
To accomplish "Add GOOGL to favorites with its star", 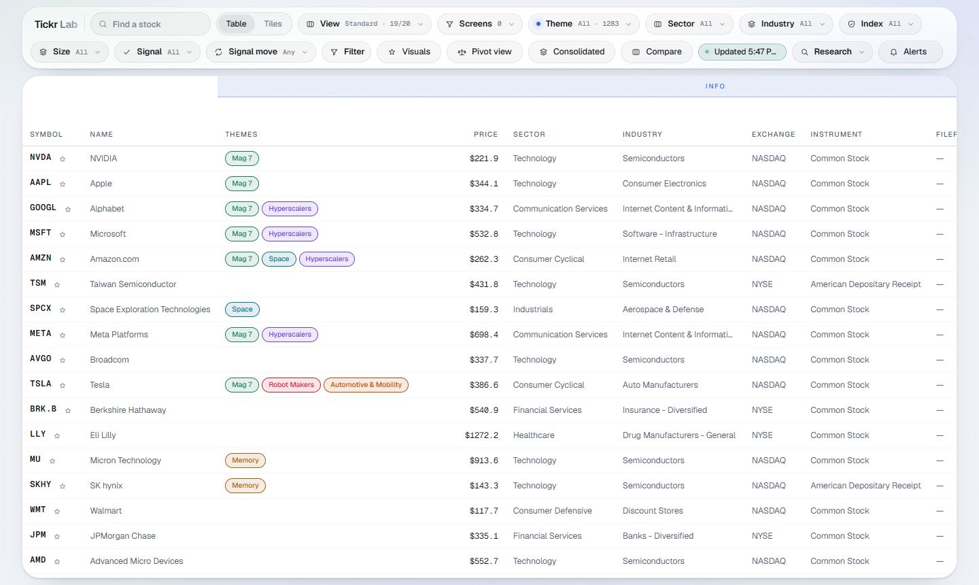I will tap(68, 210).
